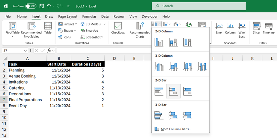The image size is (277, 138).
Task: Expand the Name Box dropdown arrow
Action: tap(26, 50)
